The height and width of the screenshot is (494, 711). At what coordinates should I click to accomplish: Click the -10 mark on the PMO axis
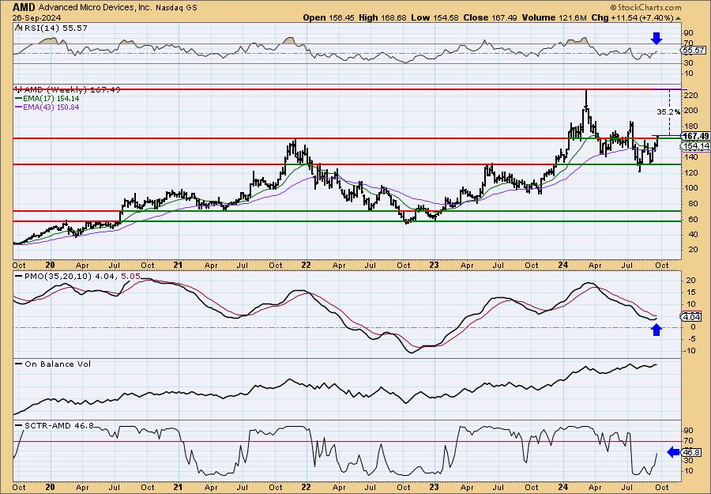[x=690, y=350]
